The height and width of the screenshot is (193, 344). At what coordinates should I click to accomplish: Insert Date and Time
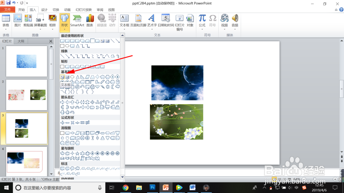click(x=166, y=21)
